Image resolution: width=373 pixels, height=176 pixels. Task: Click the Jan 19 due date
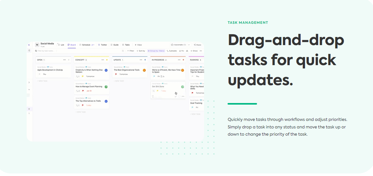[89, 91]
